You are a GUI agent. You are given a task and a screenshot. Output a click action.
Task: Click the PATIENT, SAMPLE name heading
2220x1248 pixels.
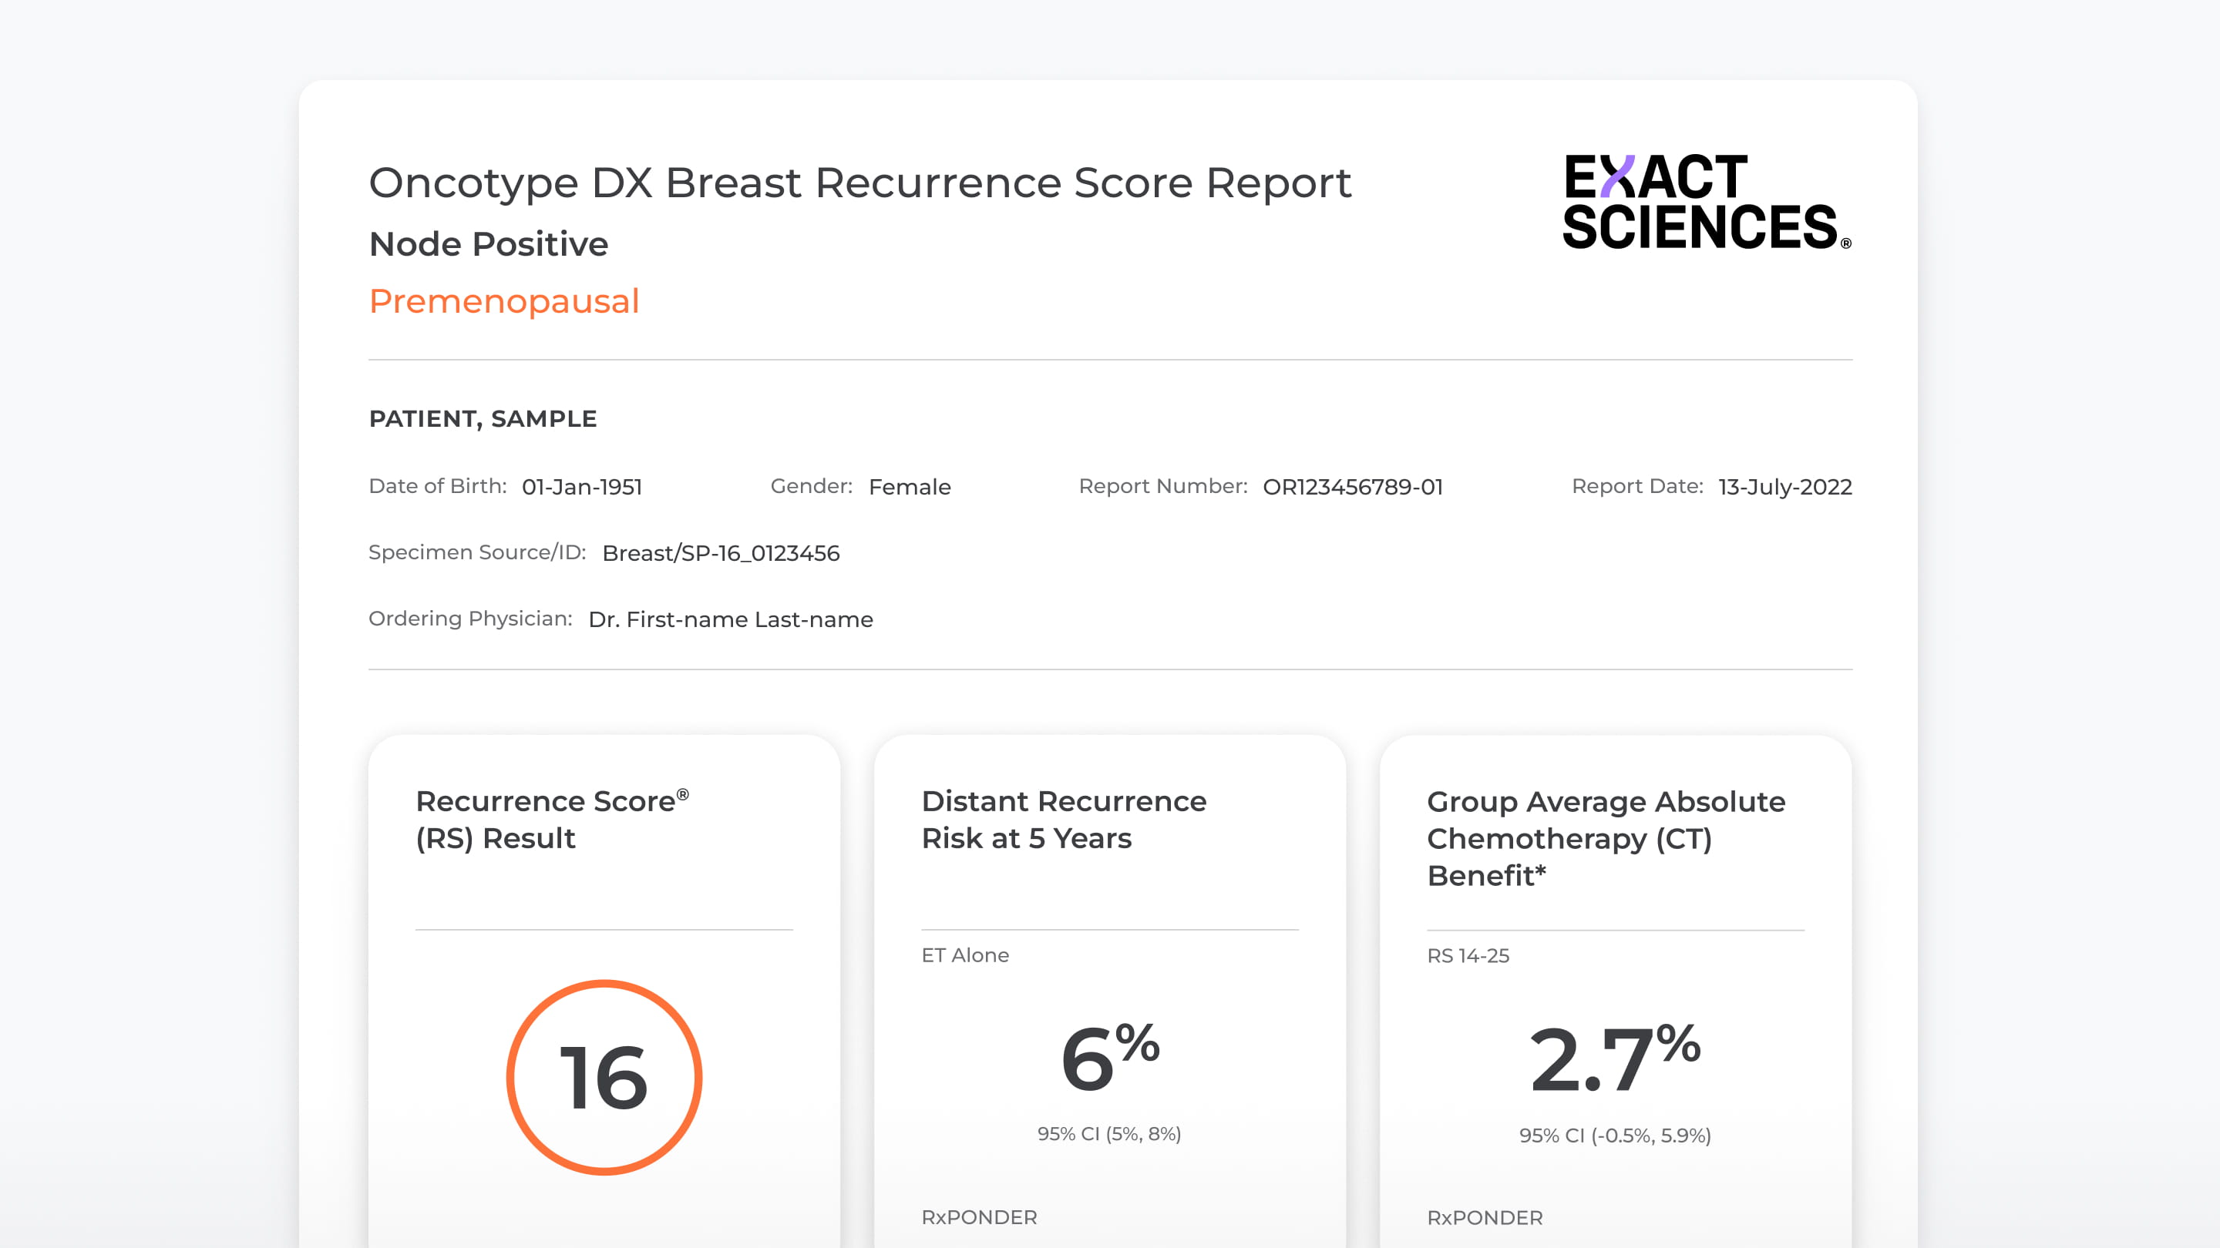click(x=482, y=418)
